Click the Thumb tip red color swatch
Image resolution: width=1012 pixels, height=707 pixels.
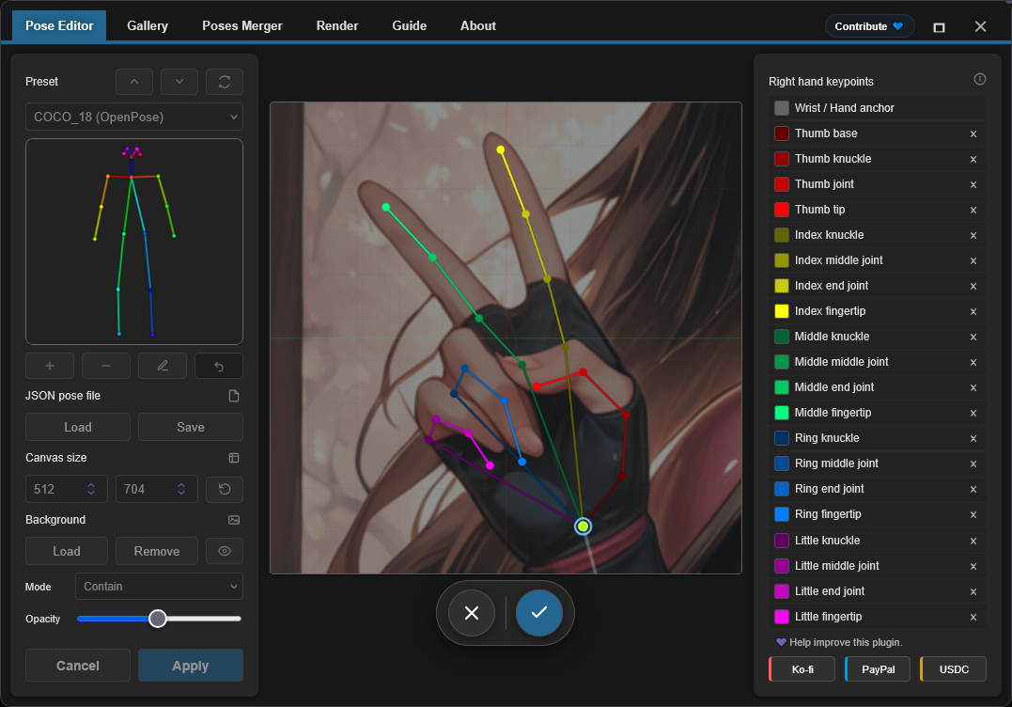(782, 210)
